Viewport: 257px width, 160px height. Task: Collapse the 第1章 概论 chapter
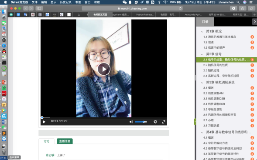click(x=202, y=32)
